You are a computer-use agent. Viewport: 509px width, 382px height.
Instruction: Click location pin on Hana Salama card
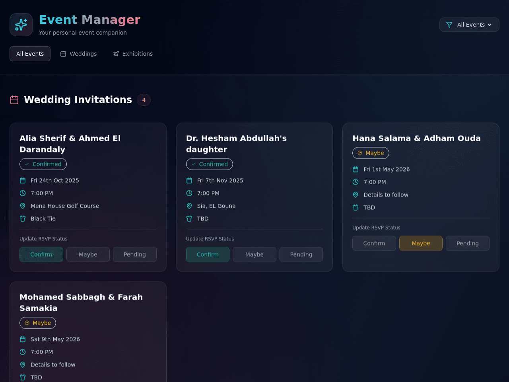click(356, 195)
